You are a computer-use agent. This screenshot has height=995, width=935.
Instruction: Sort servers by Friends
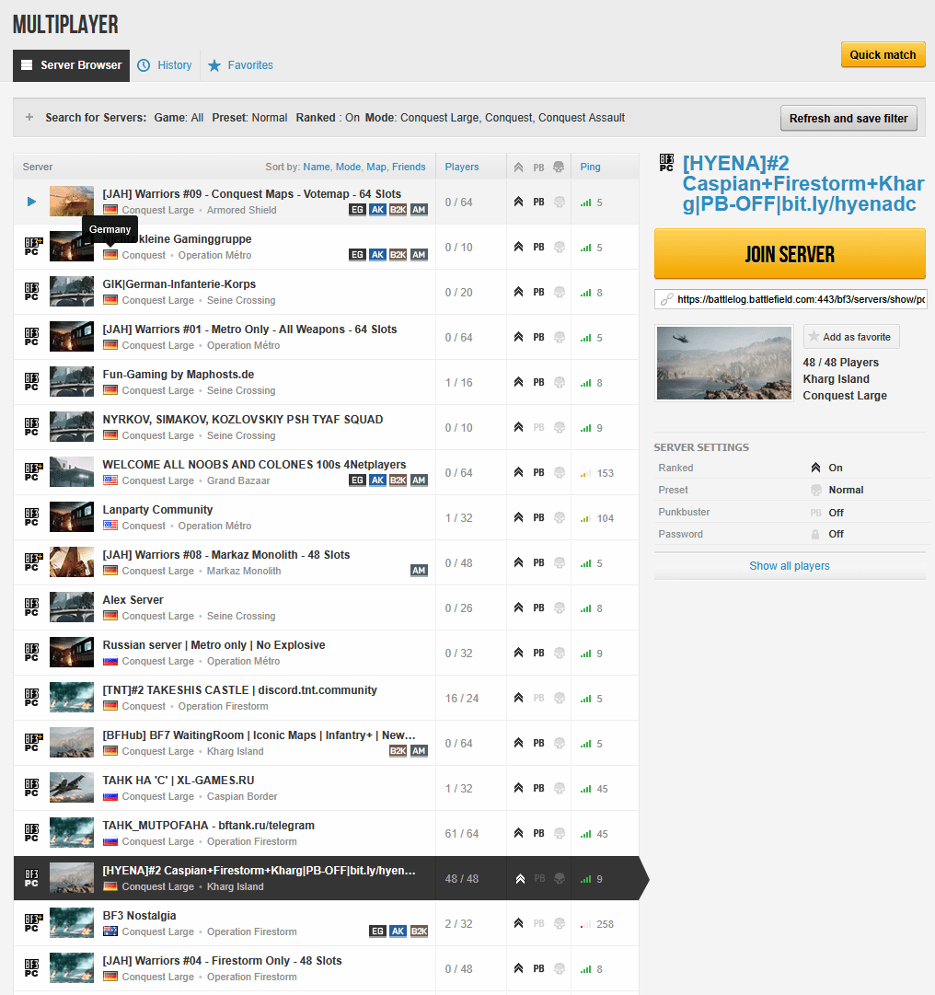pos(409,167)
